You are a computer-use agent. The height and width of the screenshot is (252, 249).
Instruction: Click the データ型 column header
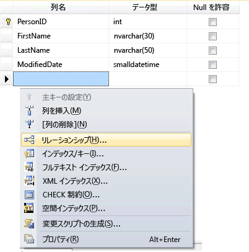(147, 7)
